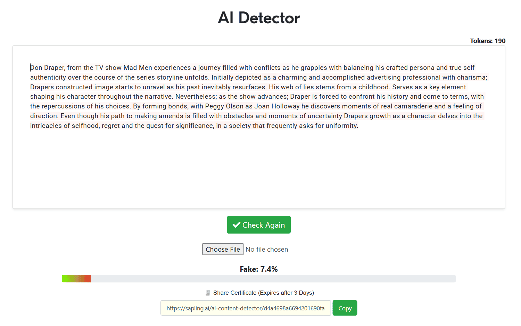Copy the certificate link
The image size is (521, 326).
point(345,308)
